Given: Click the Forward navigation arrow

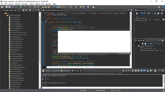Looking at the screenshot, I should pyautogui.click(x=88, y=7).
